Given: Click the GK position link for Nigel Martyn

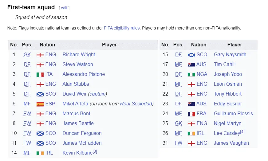Looking at the screenshot, I should (178, 123).
